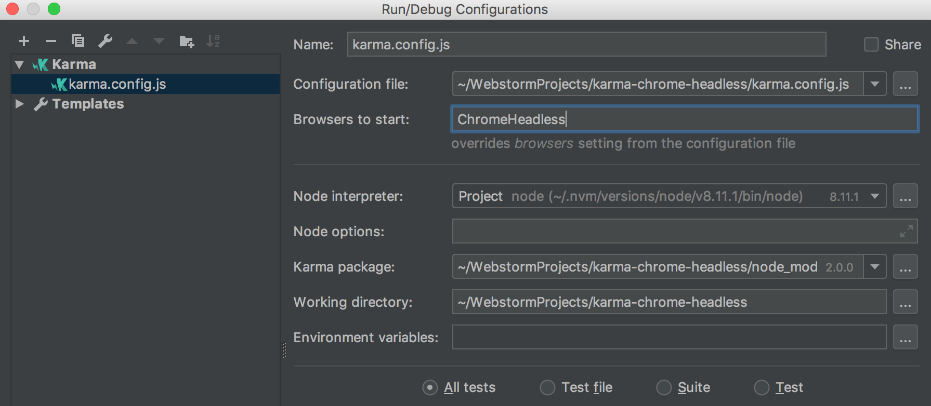
Task: Zoom the window with the green button
Action: point(54,9)
